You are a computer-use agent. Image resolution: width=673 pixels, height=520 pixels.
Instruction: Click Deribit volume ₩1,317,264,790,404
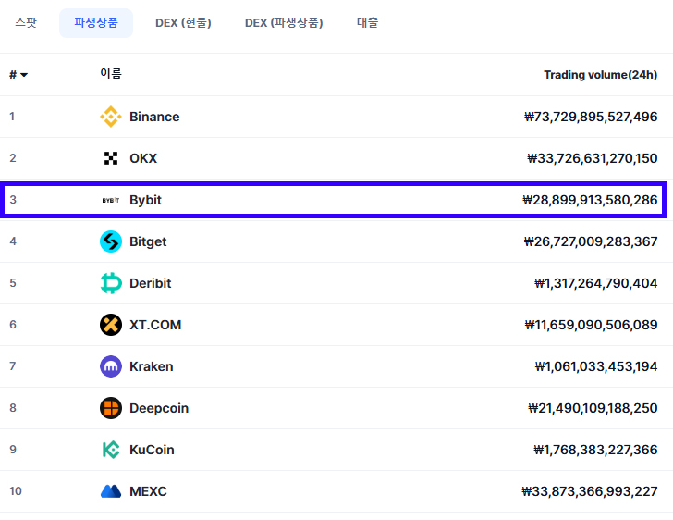click(595, 283)
